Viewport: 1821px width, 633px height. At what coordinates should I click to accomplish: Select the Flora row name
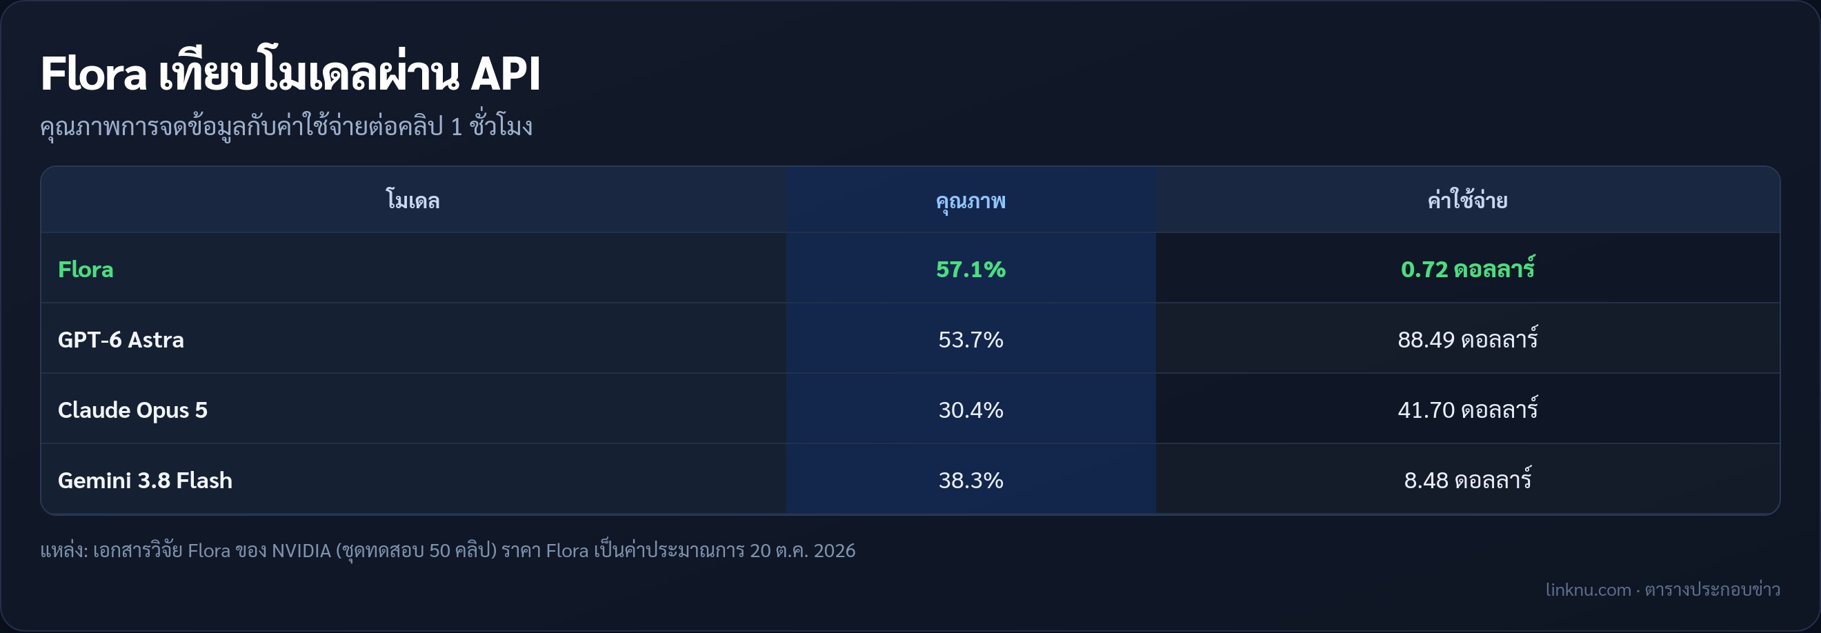coord(86,269)
